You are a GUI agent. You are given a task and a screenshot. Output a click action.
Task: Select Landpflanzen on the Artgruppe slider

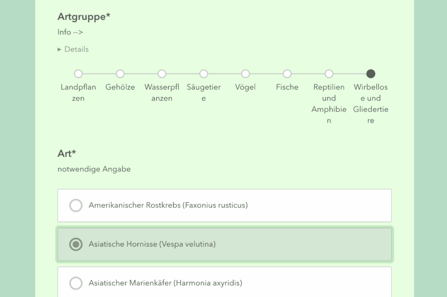pos(79,74)
